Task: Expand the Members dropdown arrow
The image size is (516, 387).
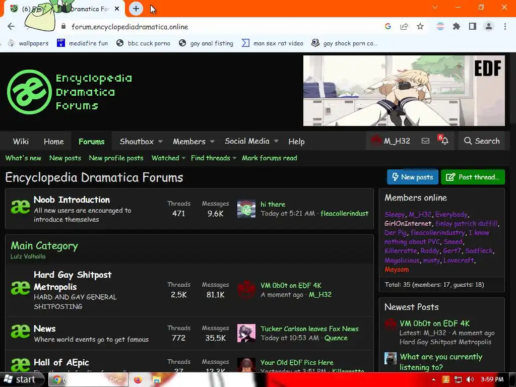Action: pos(212,142)
